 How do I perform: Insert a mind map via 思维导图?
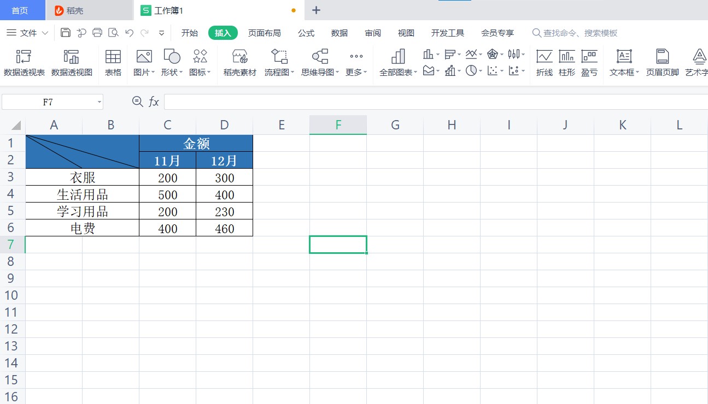click(x=318, y=63)
